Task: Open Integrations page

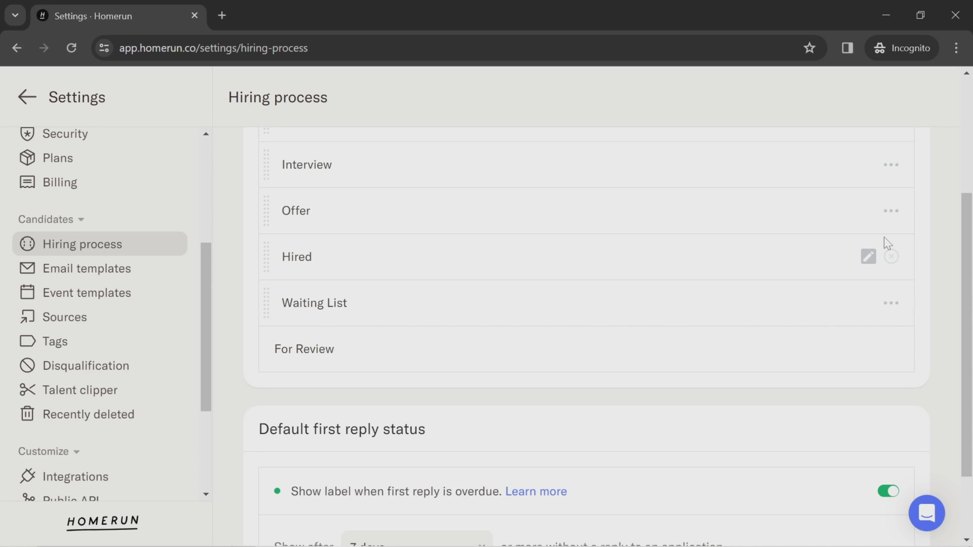Action: (x=75, y=476)
